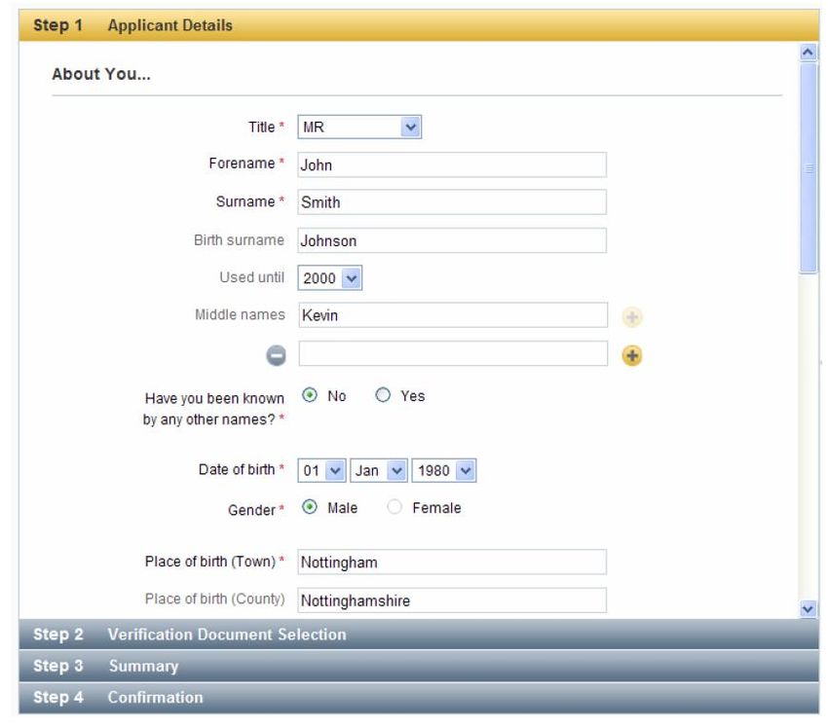
Task: Expand Step 1 Applicant Details header
Action: tap(419, 25)
